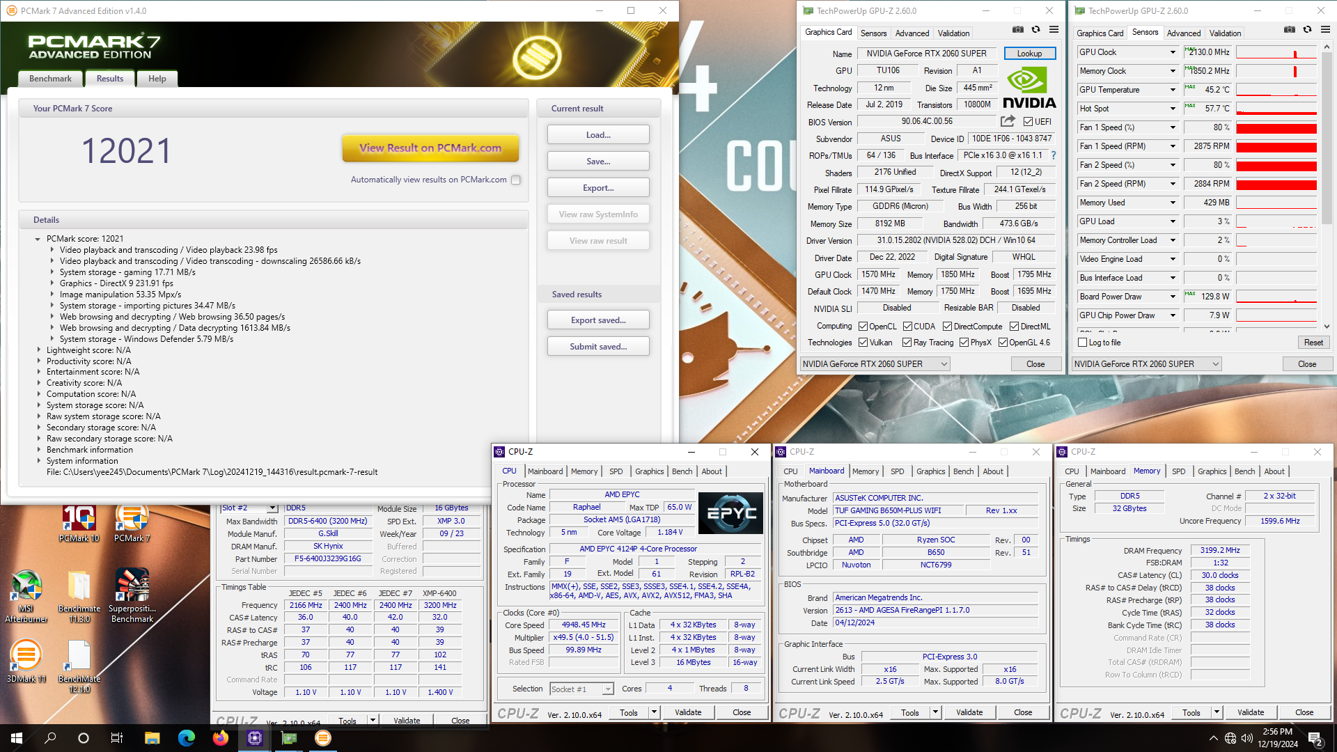Click the PCMark 7 taskbar icon
The image size is (1337, 752).
pos(322,738)
